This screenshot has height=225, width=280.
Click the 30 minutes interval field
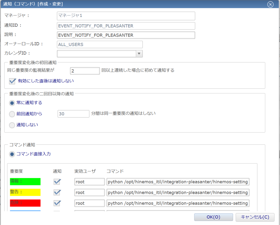[x=73, y=114]
